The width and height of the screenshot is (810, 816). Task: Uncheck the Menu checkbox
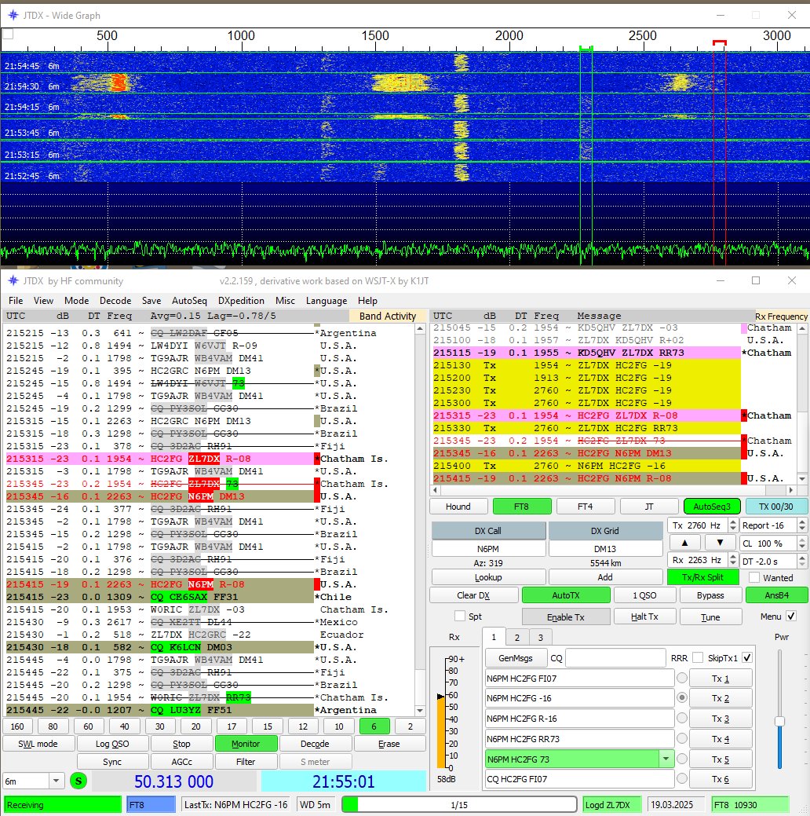pos(791,617)
